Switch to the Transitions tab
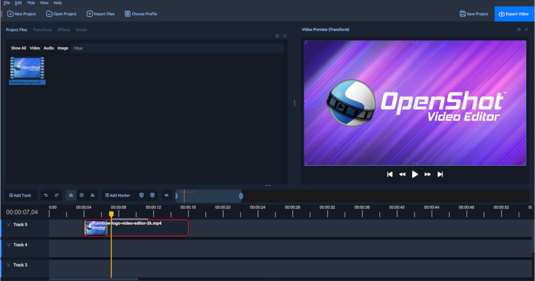Image resolution: width=535 pixels, height=281 pixels. tap(42, 29)
